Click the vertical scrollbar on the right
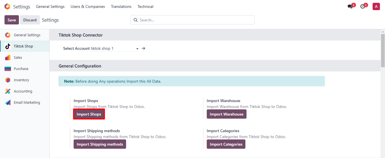This screenshot has height=158, width=385. click(383, 49)
